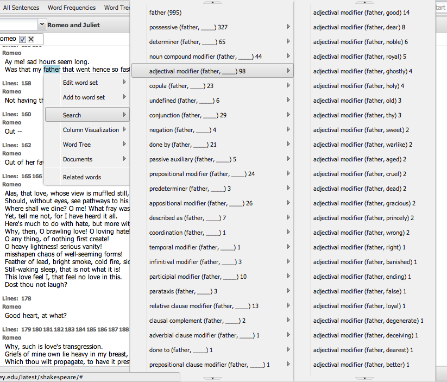Open Add to word set submenu
This screenshot has width=447, height=382.
click(x=87, y=97)
